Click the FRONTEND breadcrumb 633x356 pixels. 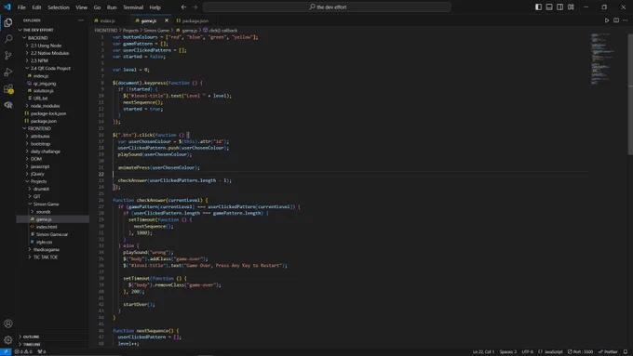coord(106,31)
